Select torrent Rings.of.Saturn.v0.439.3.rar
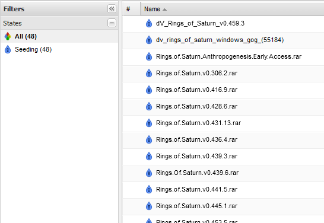Image resolution: width=324 pixels, height=223 pixels. tap(223, 157)
